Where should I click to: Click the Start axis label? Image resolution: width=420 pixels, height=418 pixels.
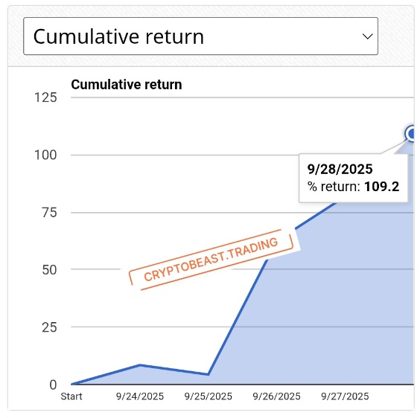click(x=71, y=396)
